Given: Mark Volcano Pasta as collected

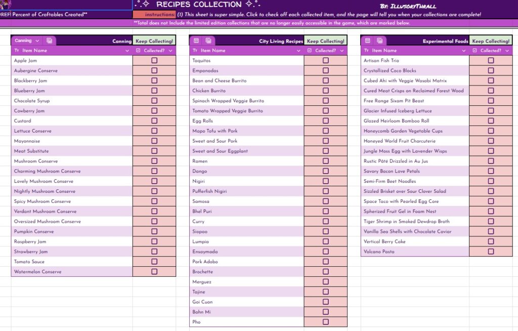Looking at the screenshot, I should coord(491,252).
